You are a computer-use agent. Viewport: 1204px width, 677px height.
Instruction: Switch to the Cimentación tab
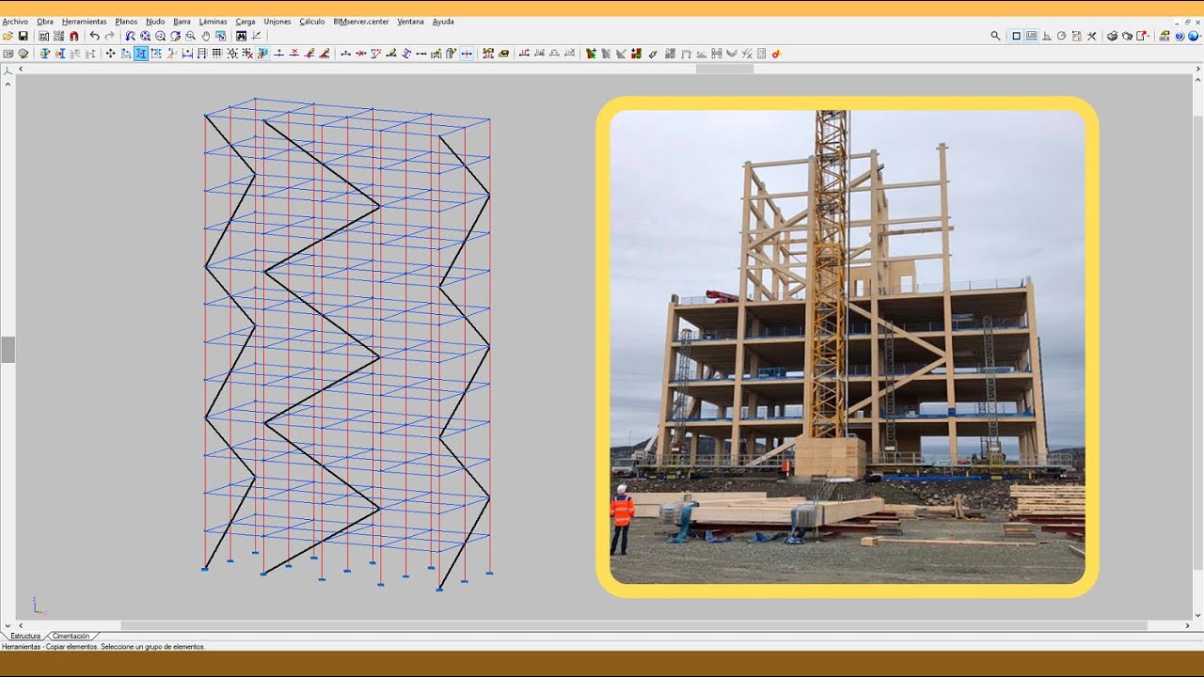[71, 637]
